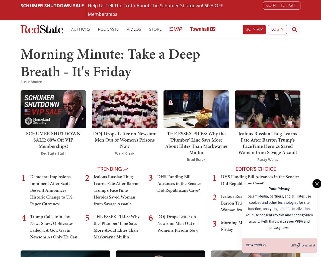Close the Your Privacy popup
321x257 pixels.
[x=317, y=184]
